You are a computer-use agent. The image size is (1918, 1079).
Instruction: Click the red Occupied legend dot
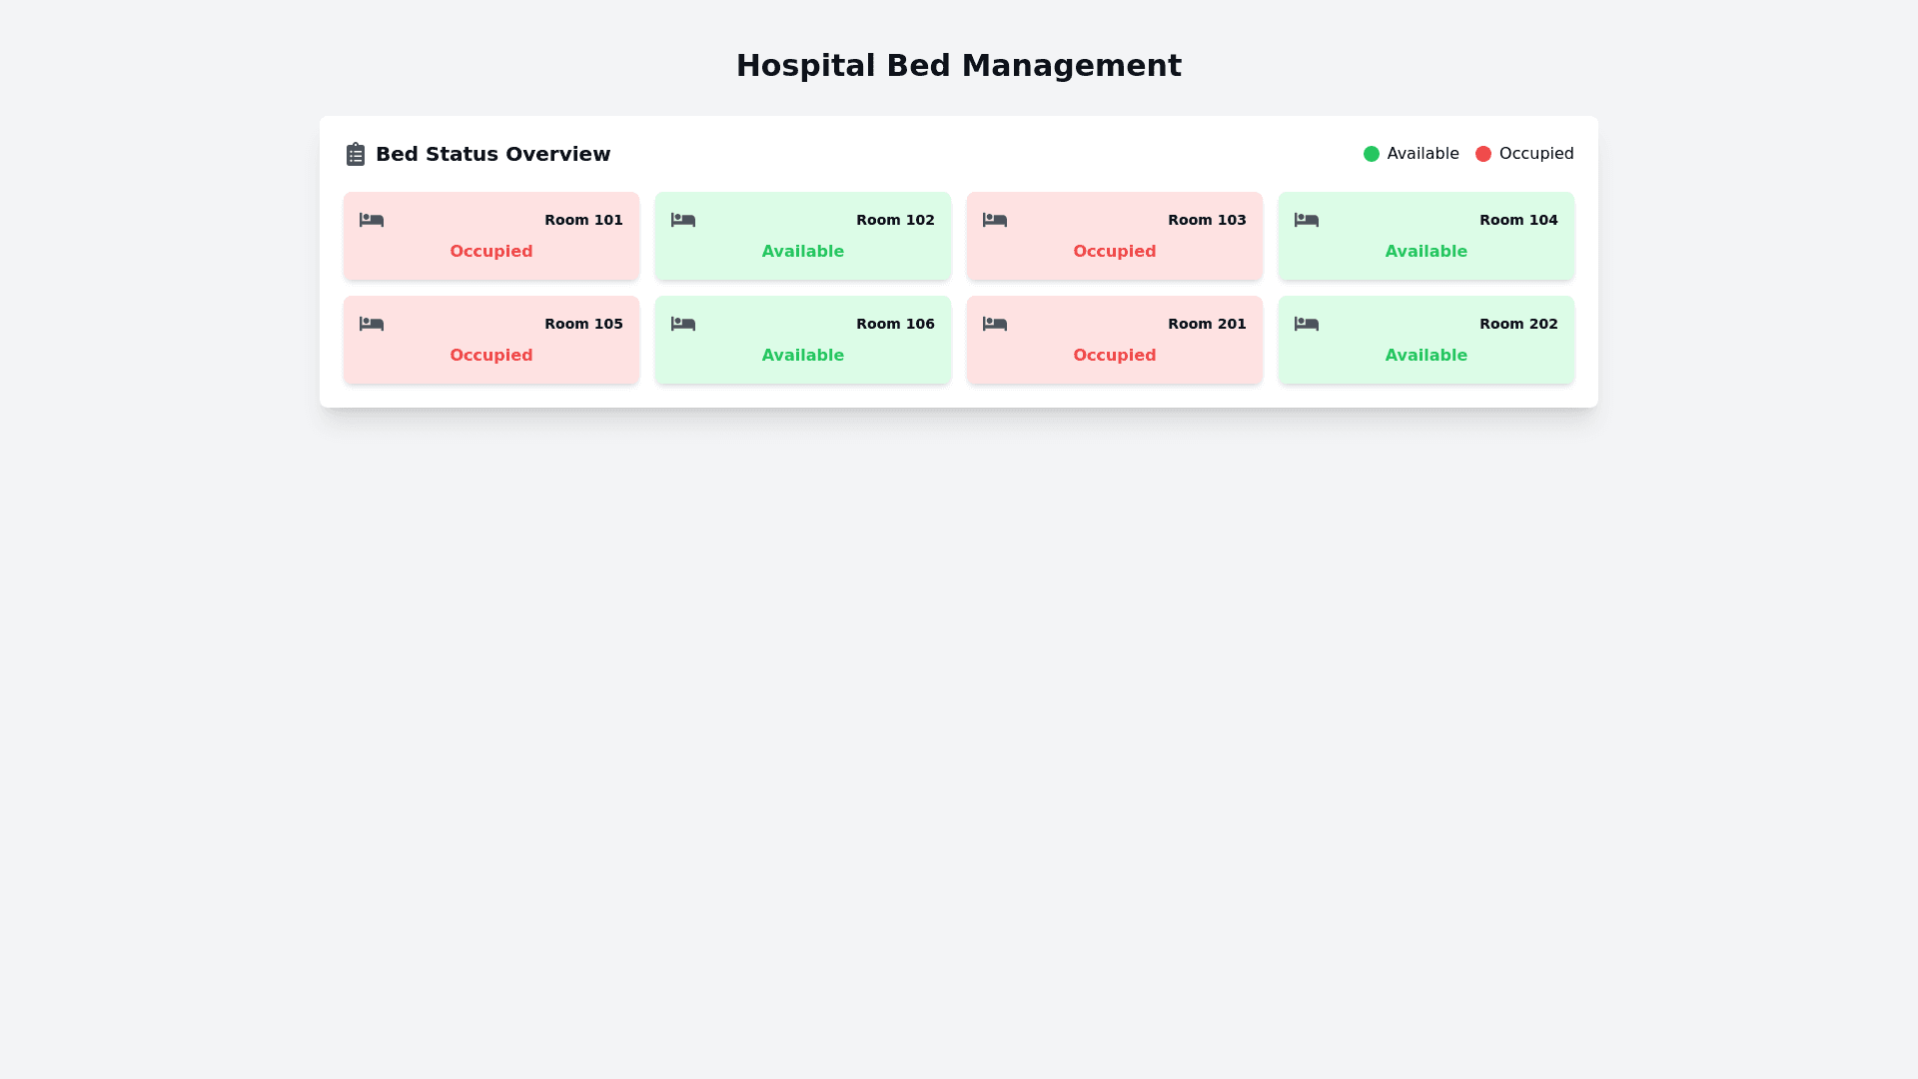(1483, 154)
